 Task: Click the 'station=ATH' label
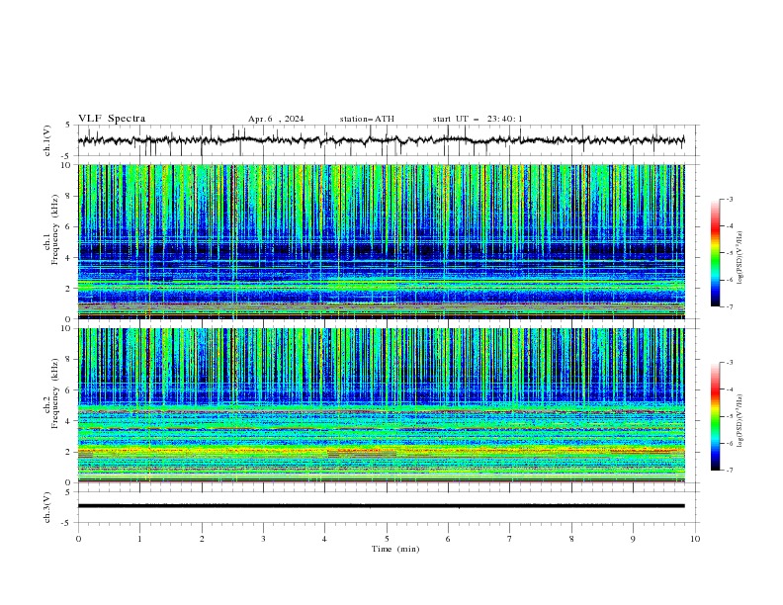tap(367, 119)
